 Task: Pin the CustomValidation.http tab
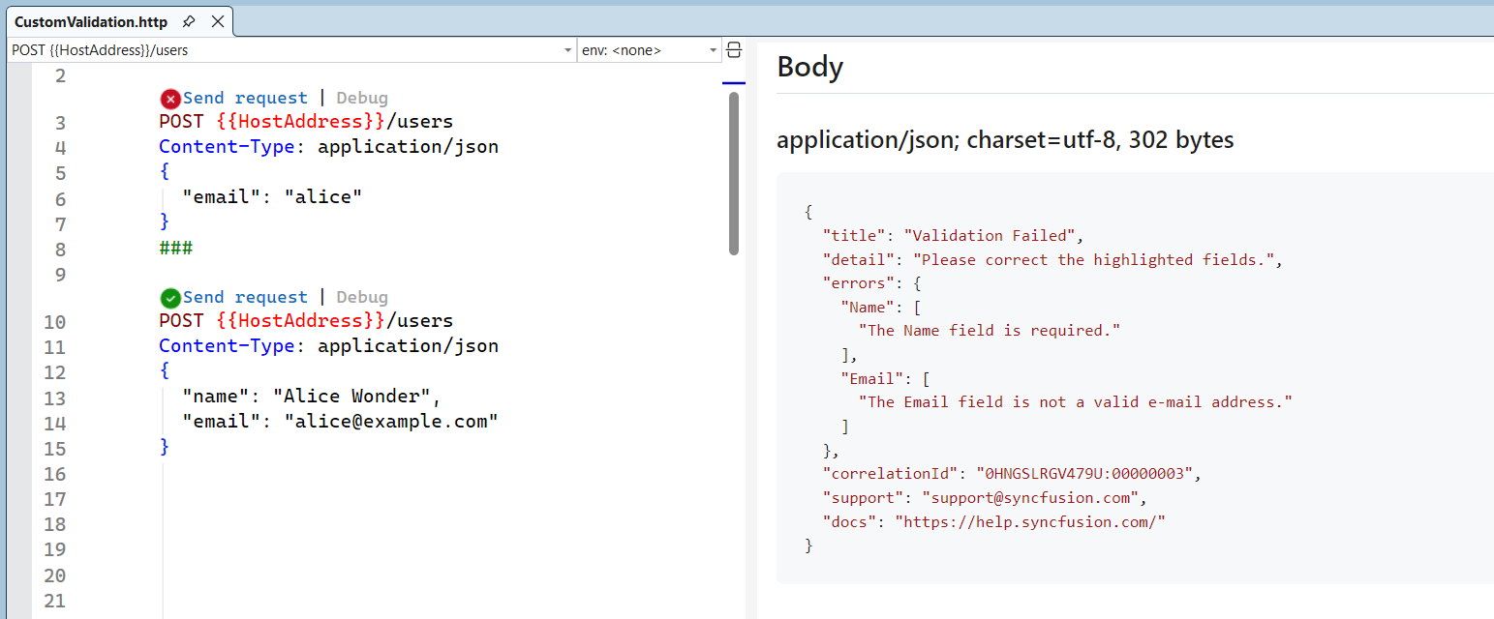point(189,21)
